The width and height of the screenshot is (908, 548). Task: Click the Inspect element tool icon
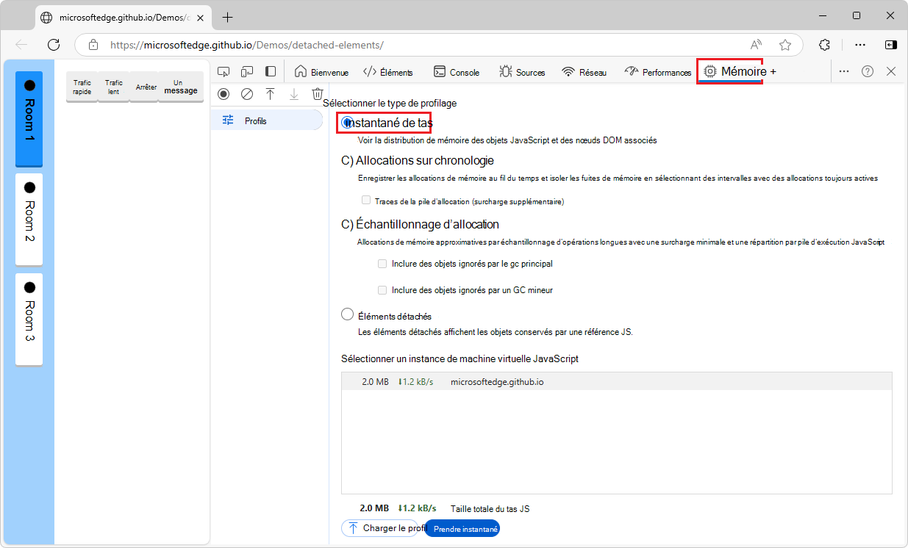(x=224, y=72)
